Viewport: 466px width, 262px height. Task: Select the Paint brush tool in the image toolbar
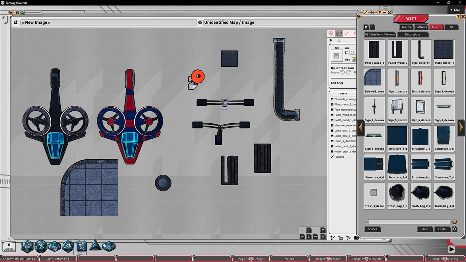pyautogui.click(x=347, y=33)
